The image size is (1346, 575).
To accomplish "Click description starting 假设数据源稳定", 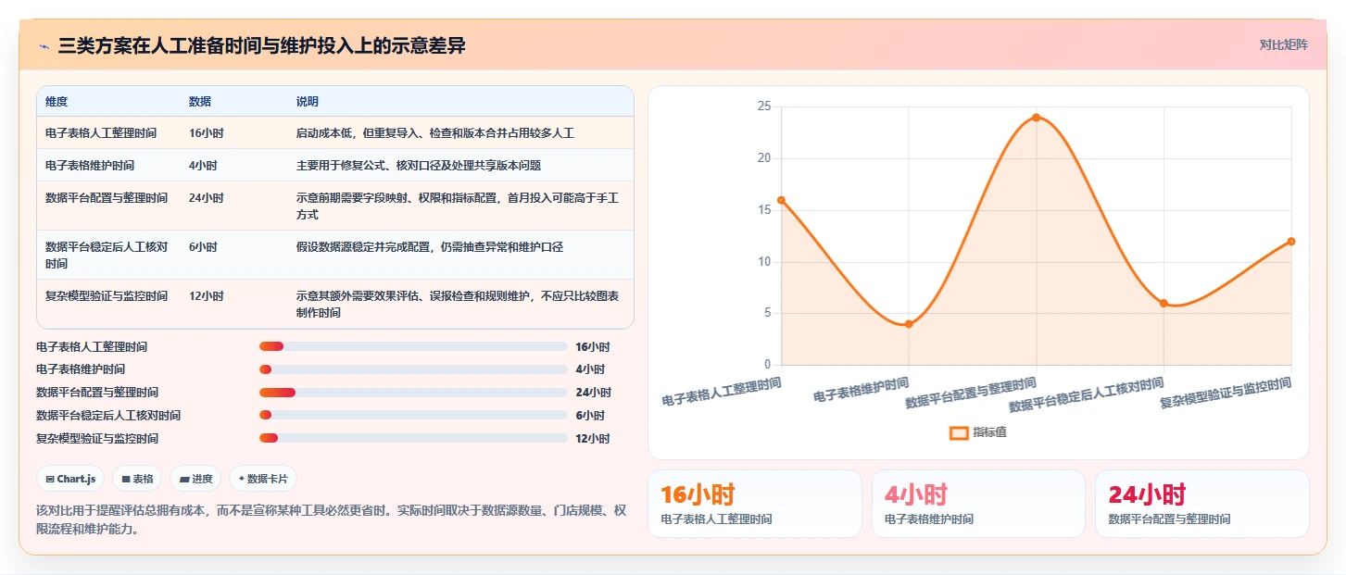I will pos(430,247).
